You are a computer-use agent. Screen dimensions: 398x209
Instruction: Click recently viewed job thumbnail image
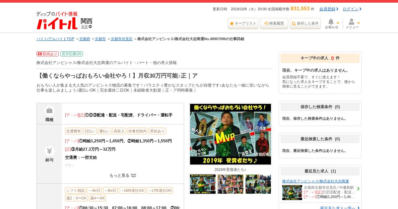292,192
